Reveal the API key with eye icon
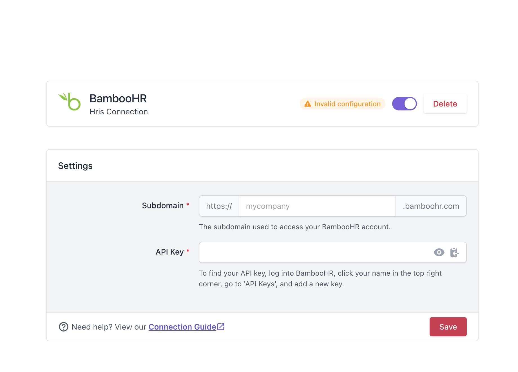 point(439,252)
